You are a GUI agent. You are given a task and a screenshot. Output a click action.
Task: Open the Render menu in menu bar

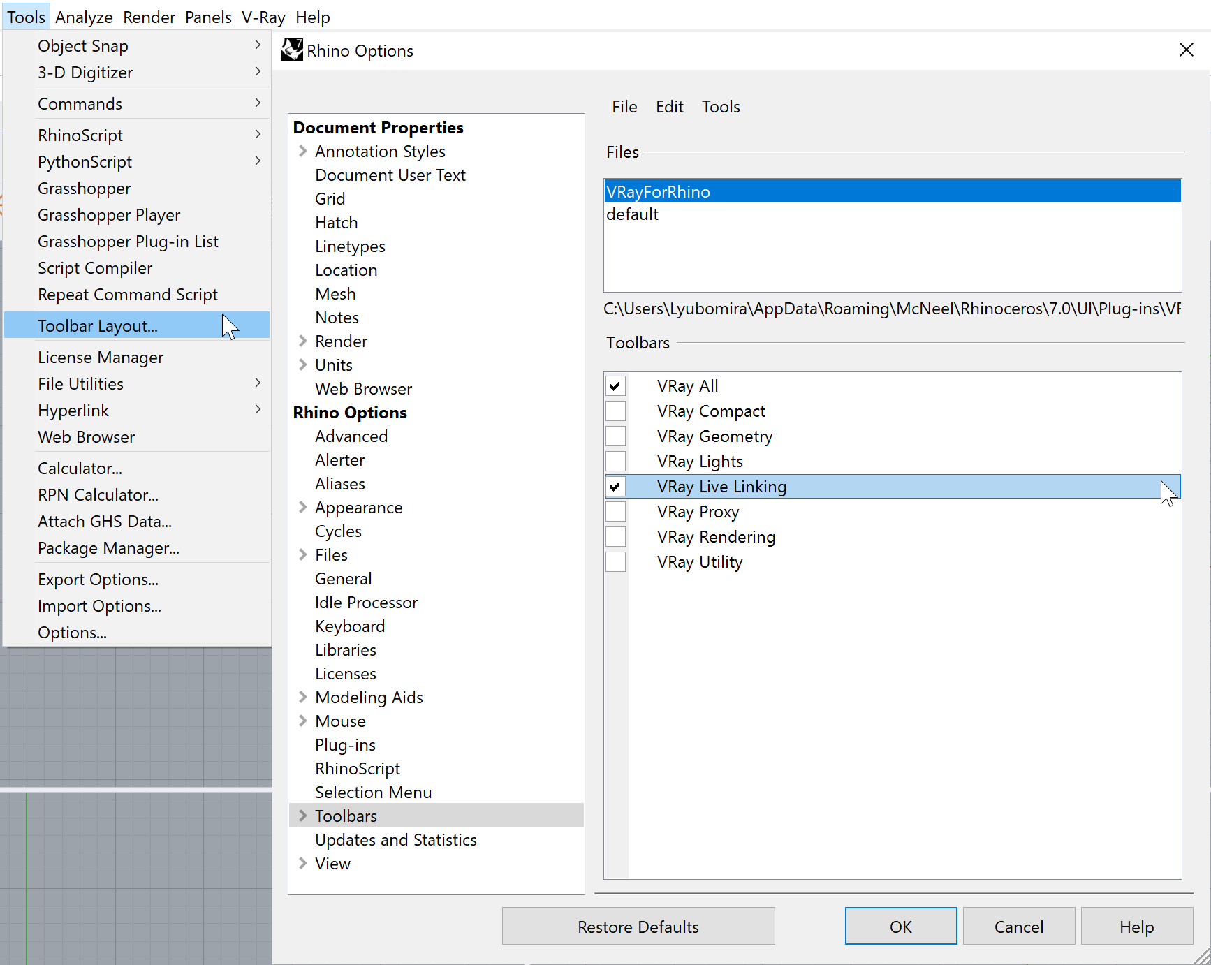pyautogui.click(x=149, y=17)
